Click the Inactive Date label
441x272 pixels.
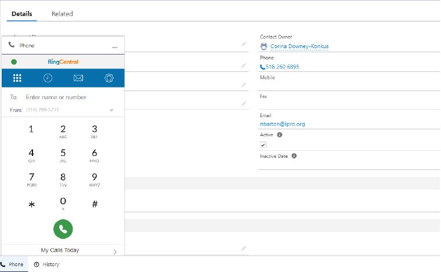(x=274, y=156)
